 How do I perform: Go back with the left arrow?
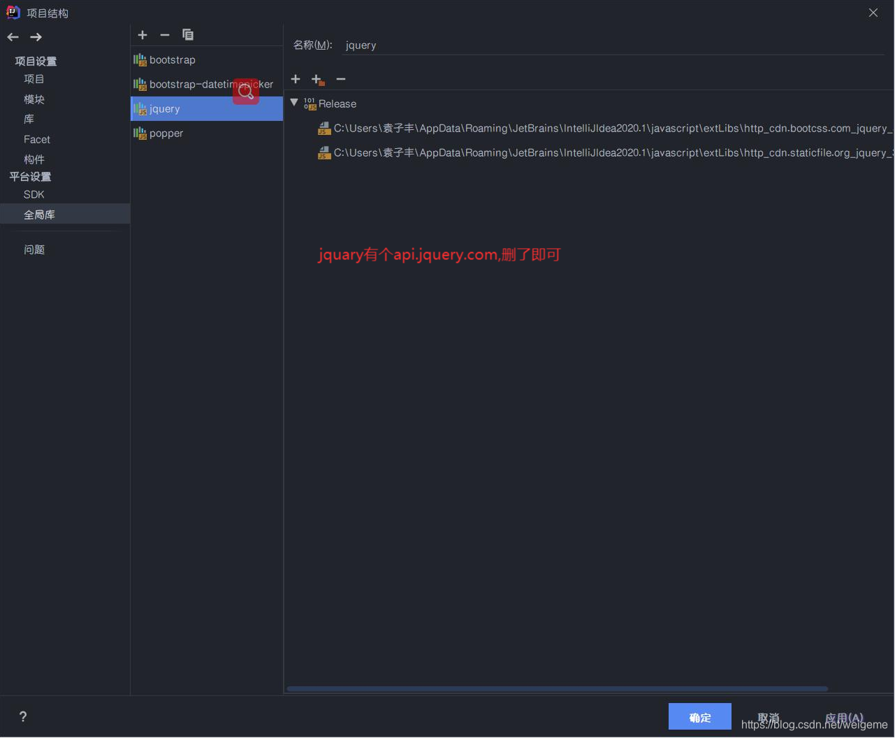coord(13,37)
